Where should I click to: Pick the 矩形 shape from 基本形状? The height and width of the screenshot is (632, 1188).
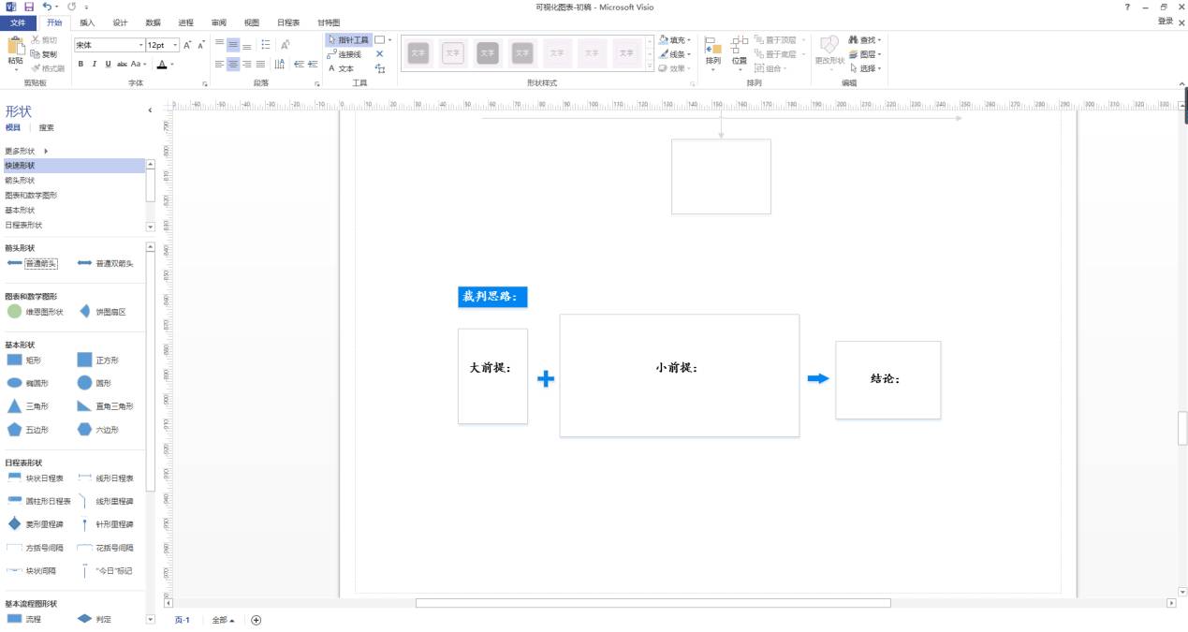point(28,360)
